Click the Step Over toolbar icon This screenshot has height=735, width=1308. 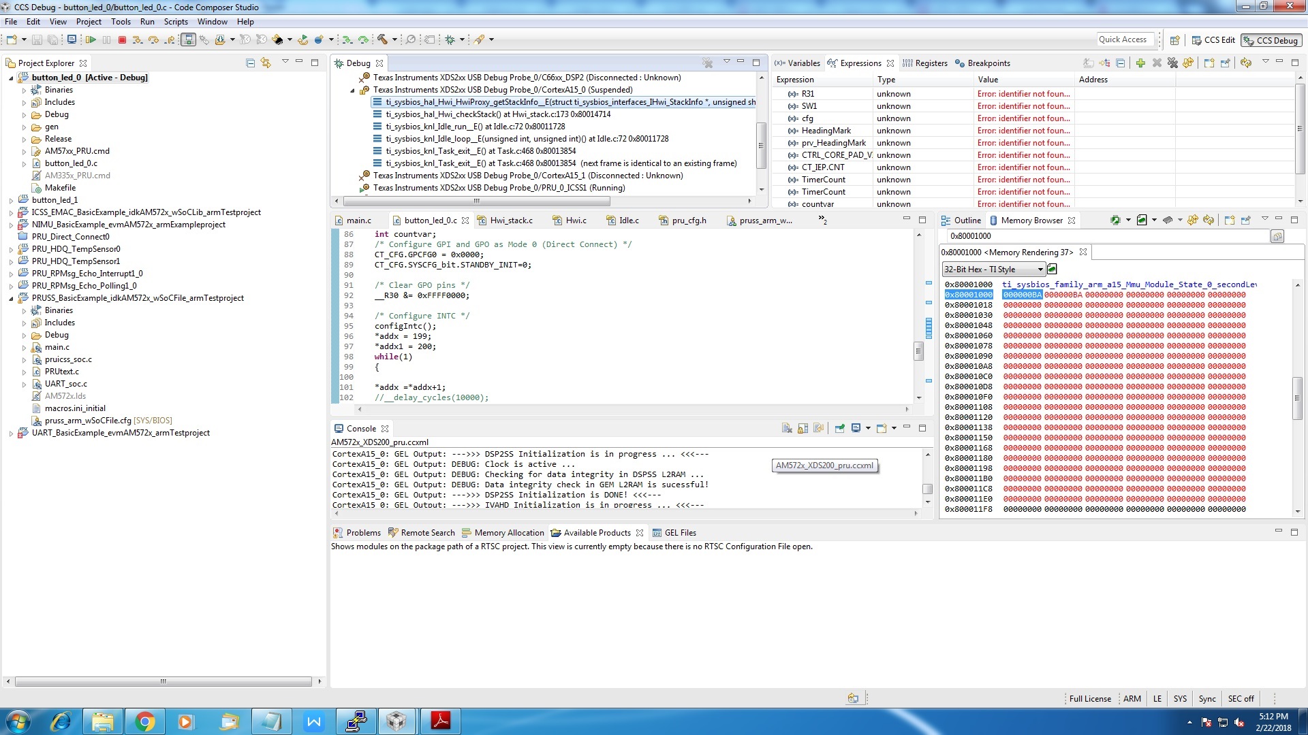coord(153,39)
